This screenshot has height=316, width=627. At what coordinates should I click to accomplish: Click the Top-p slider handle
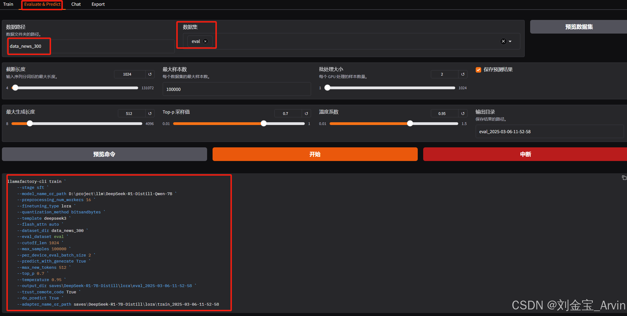tap(264, 124)
